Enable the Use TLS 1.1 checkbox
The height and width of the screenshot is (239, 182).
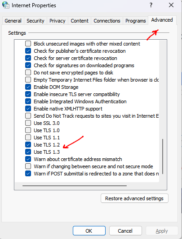(x=28, y=138)
